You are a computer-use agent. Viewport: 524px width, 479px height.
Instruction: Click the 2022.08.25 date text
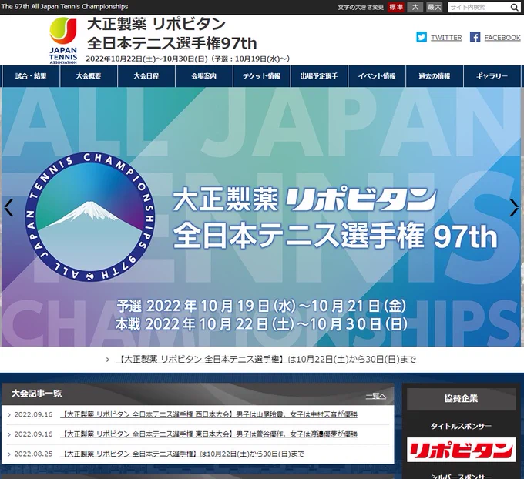pos(33,454)
